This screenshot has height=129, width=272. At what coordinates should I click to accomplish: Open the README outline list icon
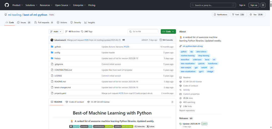pos(172,102)
